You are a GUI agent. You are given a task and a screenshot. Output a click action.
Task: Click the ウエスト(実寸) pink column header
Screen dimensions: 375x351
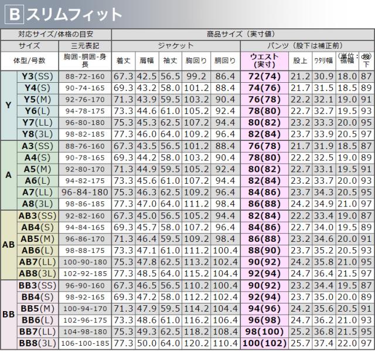click(264, 61)
